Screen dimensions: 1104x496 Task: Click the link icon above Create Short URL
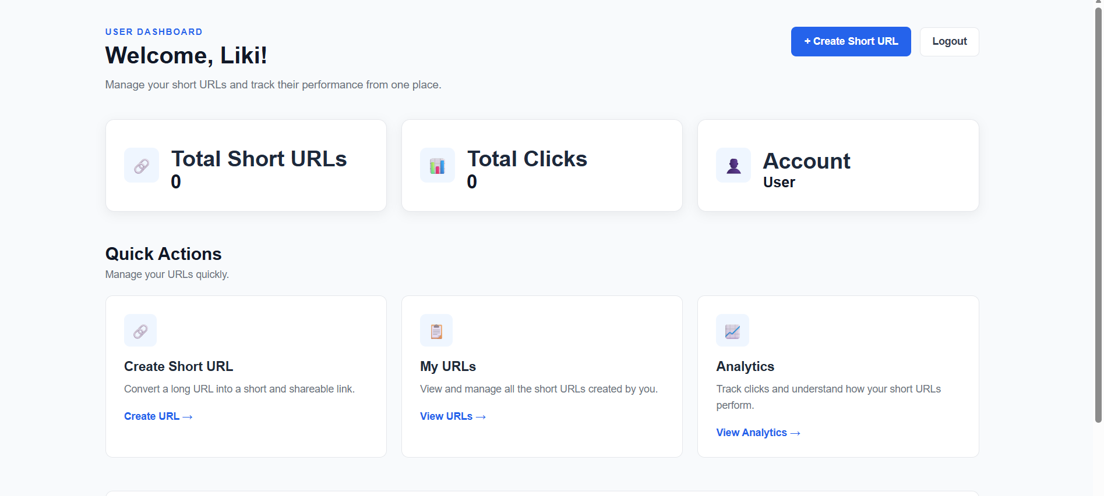point(140,331)
